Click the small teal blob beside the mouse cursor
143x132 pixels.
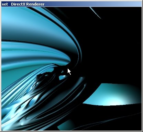point(63,78)
